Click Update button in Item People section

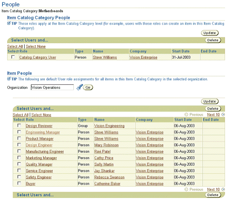coord(210,101)
